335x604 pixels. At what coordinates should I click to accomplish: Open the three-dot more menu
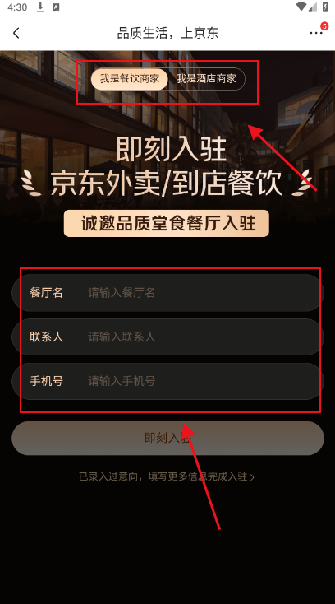coord(316,33)
